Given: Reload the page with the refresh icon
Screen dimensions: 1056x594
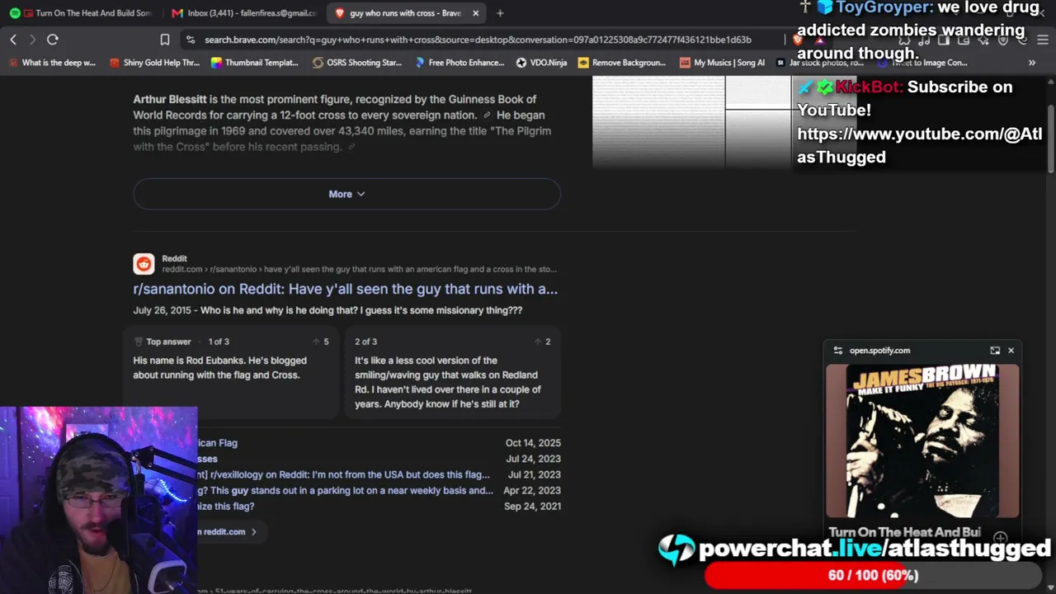Looking at the screenshot, I should [53, 40].
